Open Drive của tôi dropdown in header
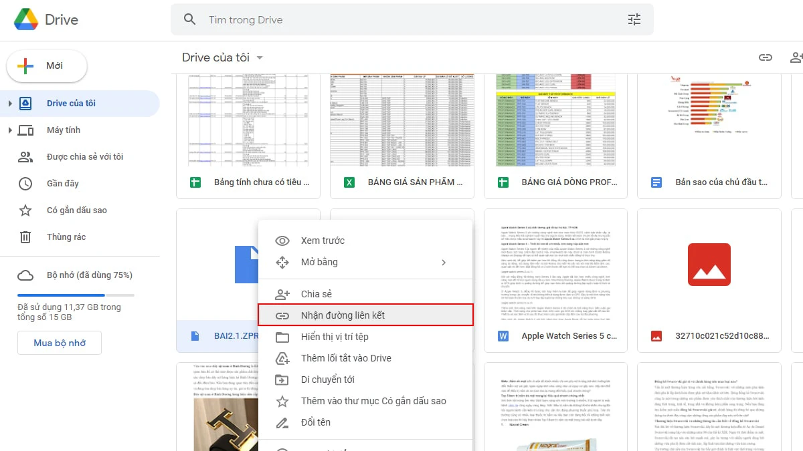803x451 pixels. [x=223, y=57]
